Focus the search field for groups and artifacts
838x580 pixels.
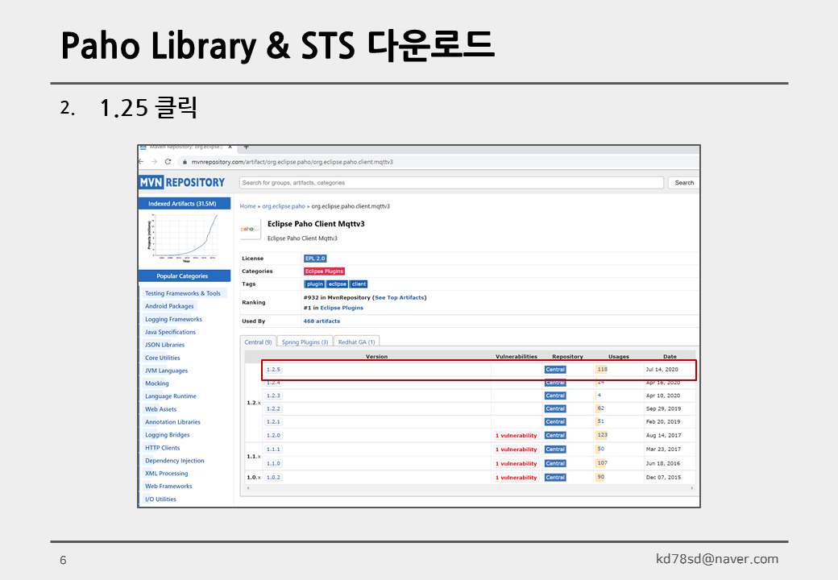451,183
